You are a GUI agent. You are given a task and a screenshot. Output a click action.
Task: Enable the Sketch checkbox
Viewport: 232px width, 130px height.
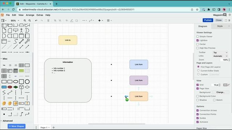click(x=214, y=100)
